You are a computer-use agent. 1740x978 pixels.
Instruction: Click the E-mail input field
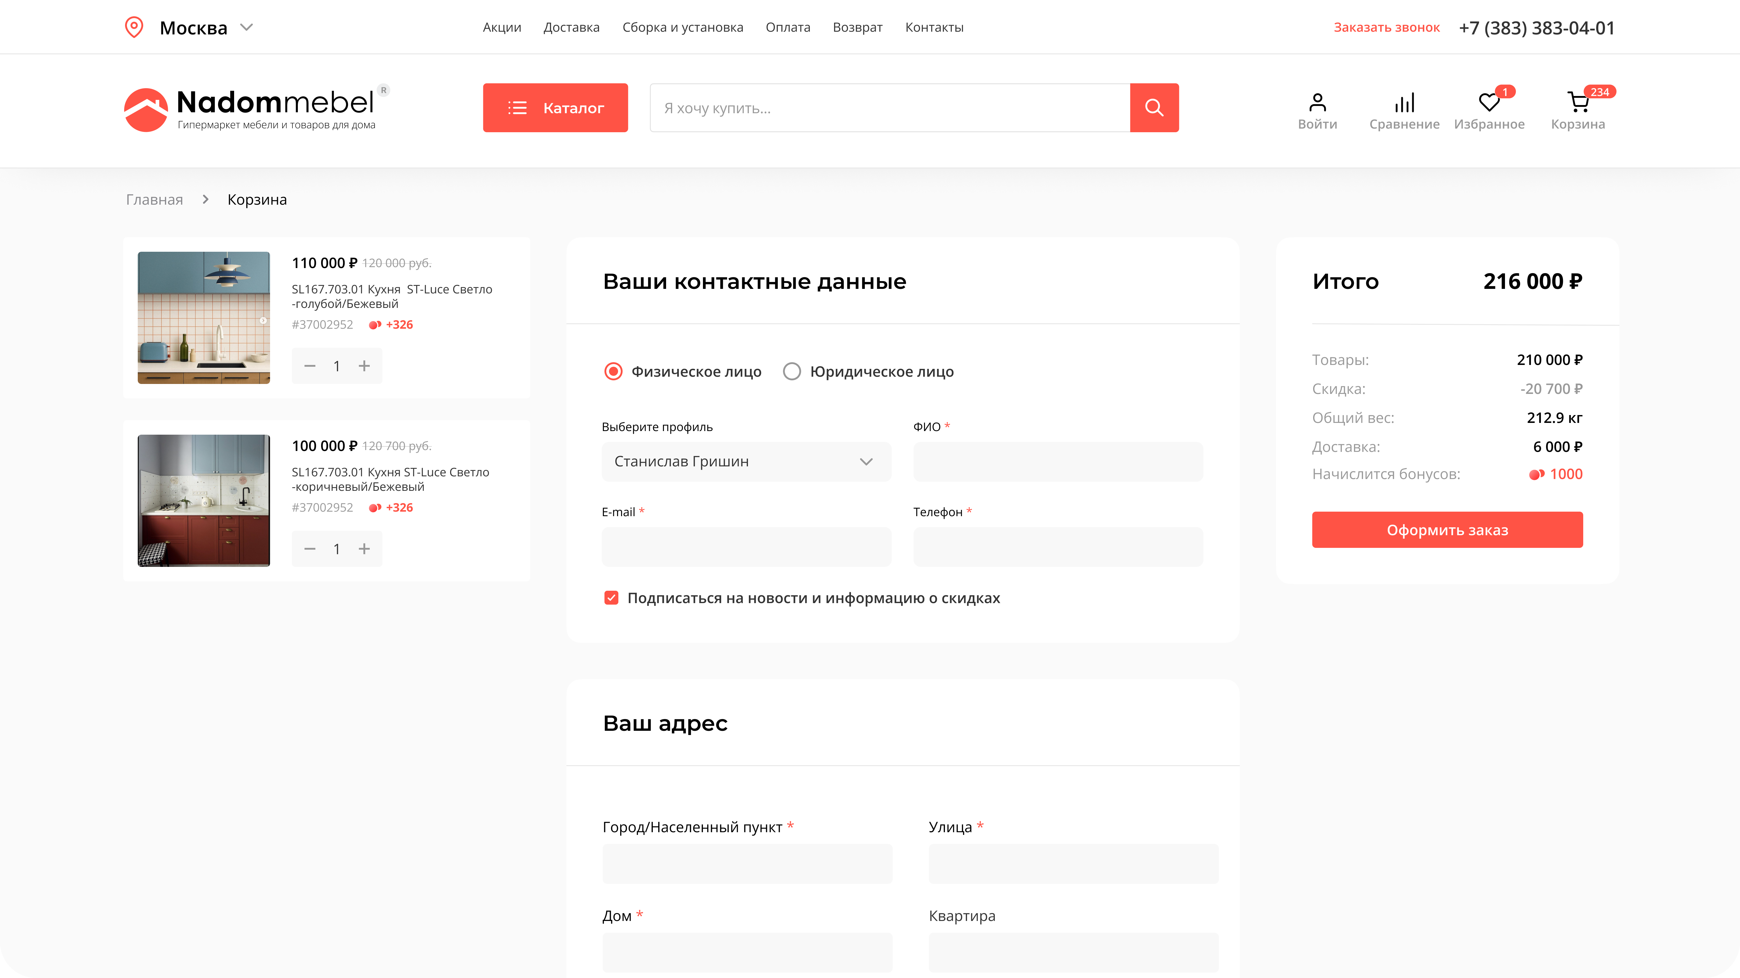pyautogui.click(x=746, y=547)
